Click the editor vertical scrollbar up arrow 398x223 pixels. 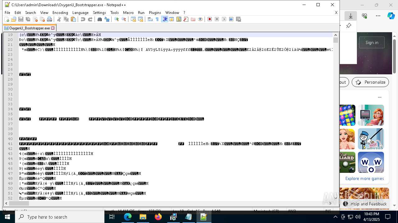coord(336,35)
